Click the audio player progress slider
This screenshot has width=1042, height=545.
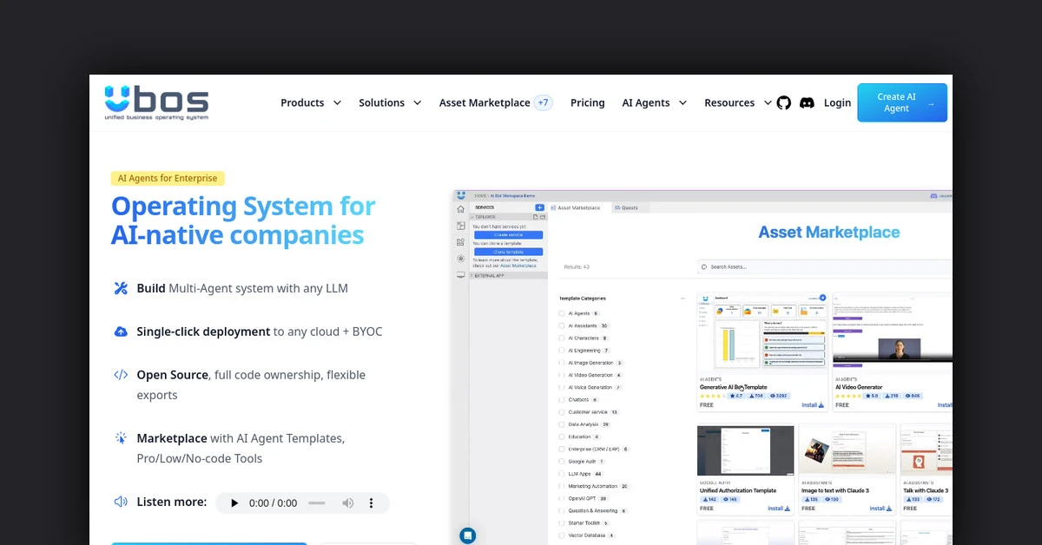pyautogui.click(x=316, y=503)
